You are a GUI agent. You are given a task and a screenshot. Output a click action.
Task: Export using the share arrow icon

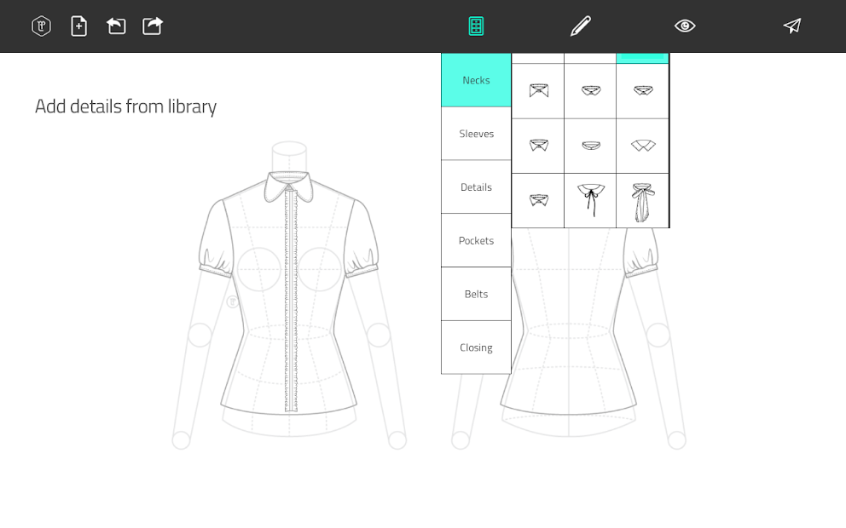(153, 26)
